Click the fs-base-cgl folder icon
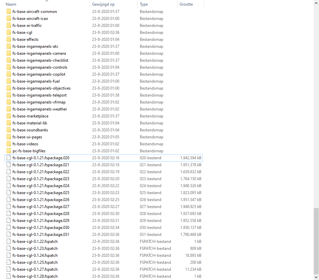 click(9, 33)
